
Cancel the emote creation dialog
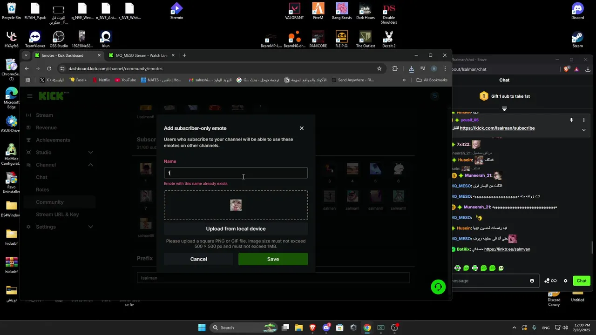(198, 259)
